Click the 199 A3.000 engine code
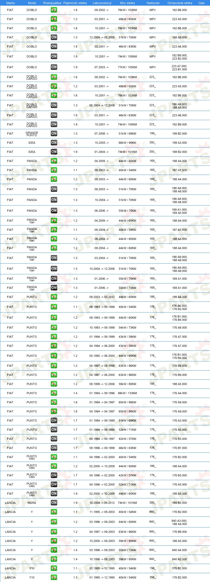 point(180,143)
